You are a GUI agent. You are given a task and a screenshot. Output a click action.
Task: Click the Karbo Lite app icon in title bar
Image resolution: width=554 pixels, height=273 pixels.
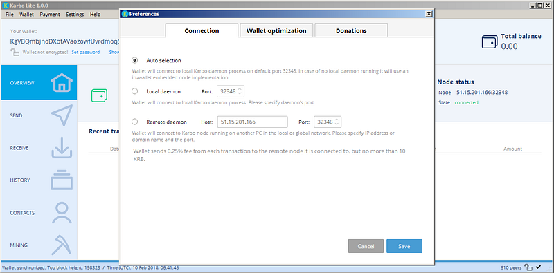pyautogui.click(x=5, y=6)
